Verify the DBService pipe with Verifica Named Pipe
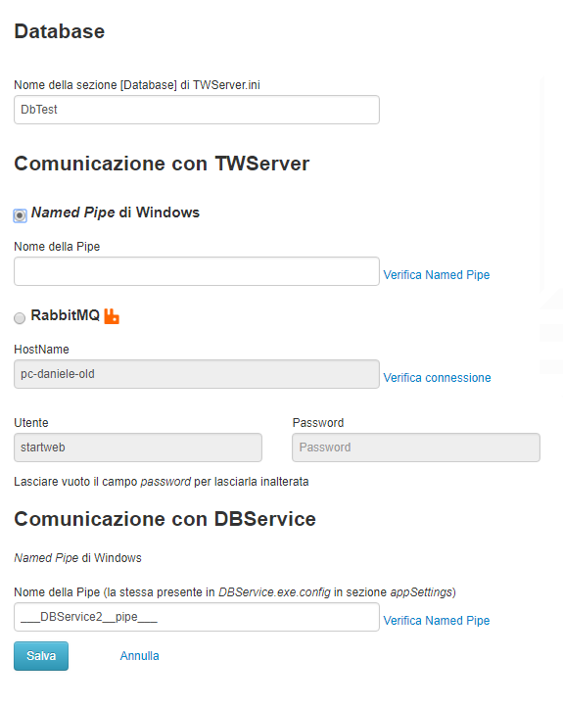This screenshot has width=563, height=707. [437, 621]
